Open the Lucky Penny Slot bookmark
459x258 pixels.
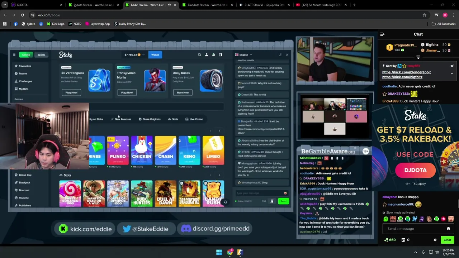click(130, 24)
